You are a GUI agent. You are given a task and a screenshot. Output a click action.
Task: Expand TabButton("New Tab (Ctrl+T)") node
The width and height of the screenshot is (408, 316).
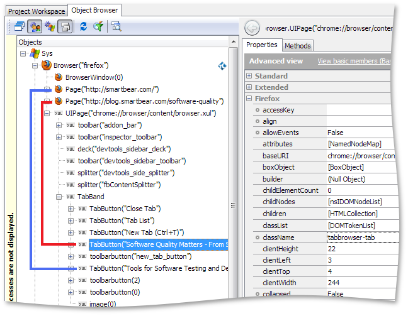pos(71,233)
